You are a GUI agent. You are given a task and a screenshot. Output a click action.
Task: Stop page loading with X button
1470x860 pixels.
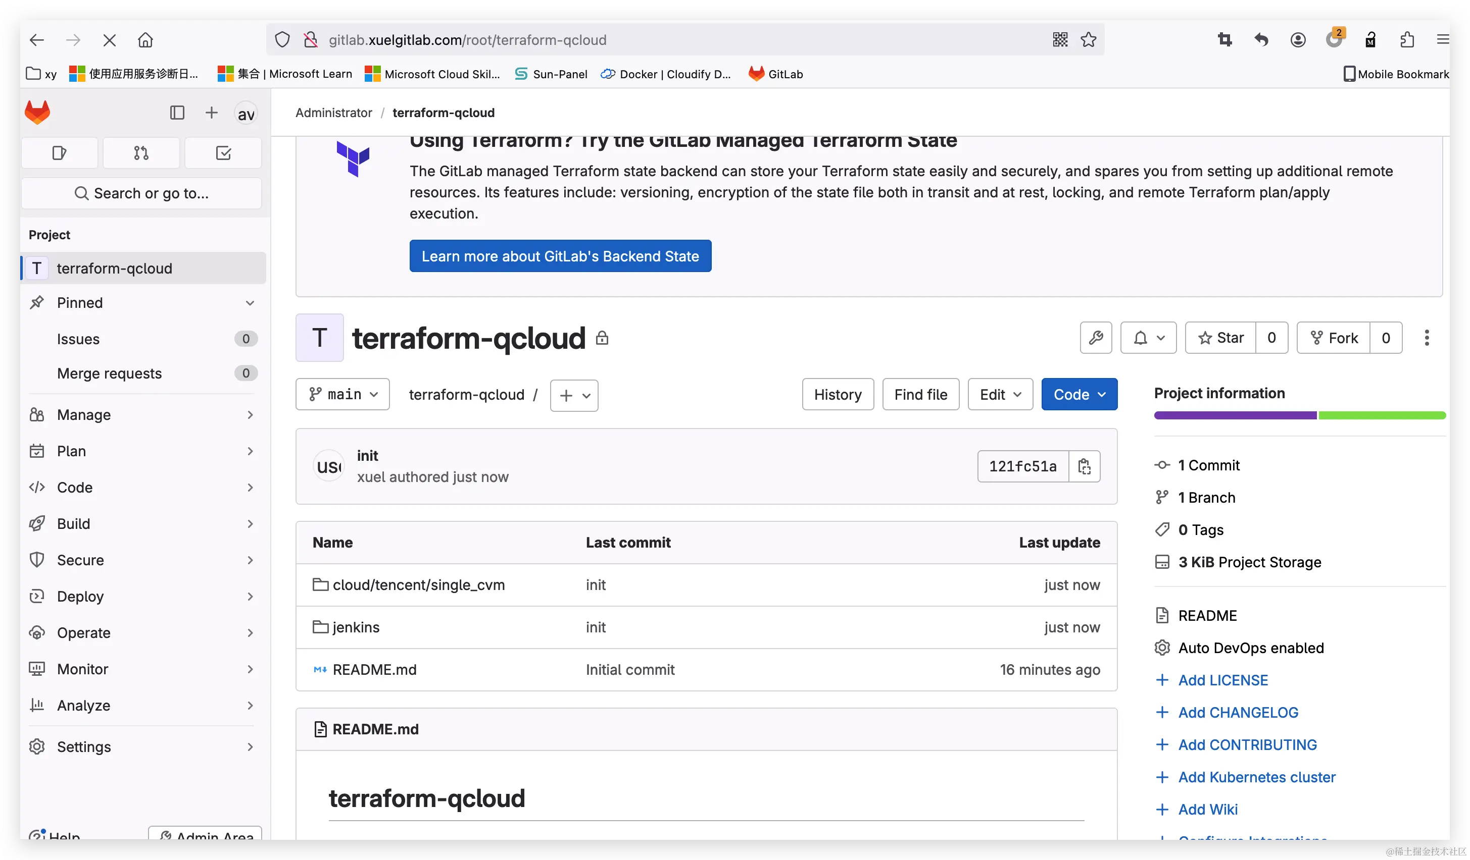(x=109, y=40)
